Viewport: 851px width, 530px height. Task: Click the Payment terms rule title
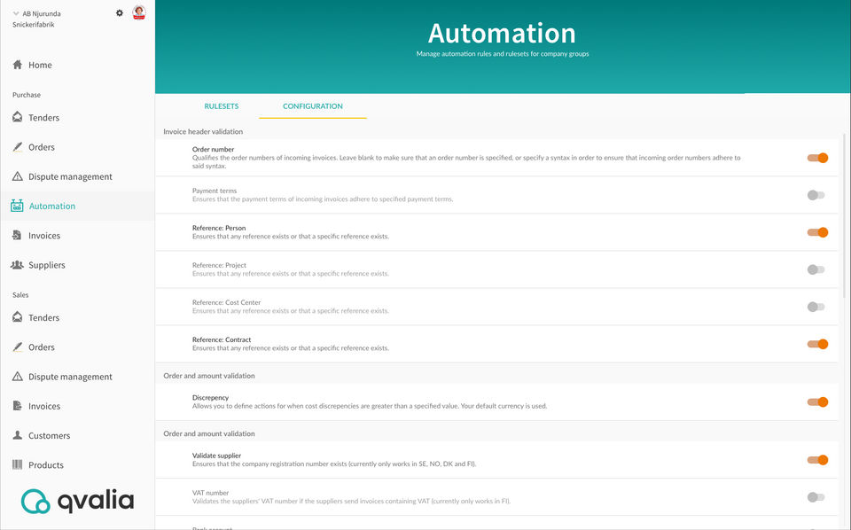point(215,191)
